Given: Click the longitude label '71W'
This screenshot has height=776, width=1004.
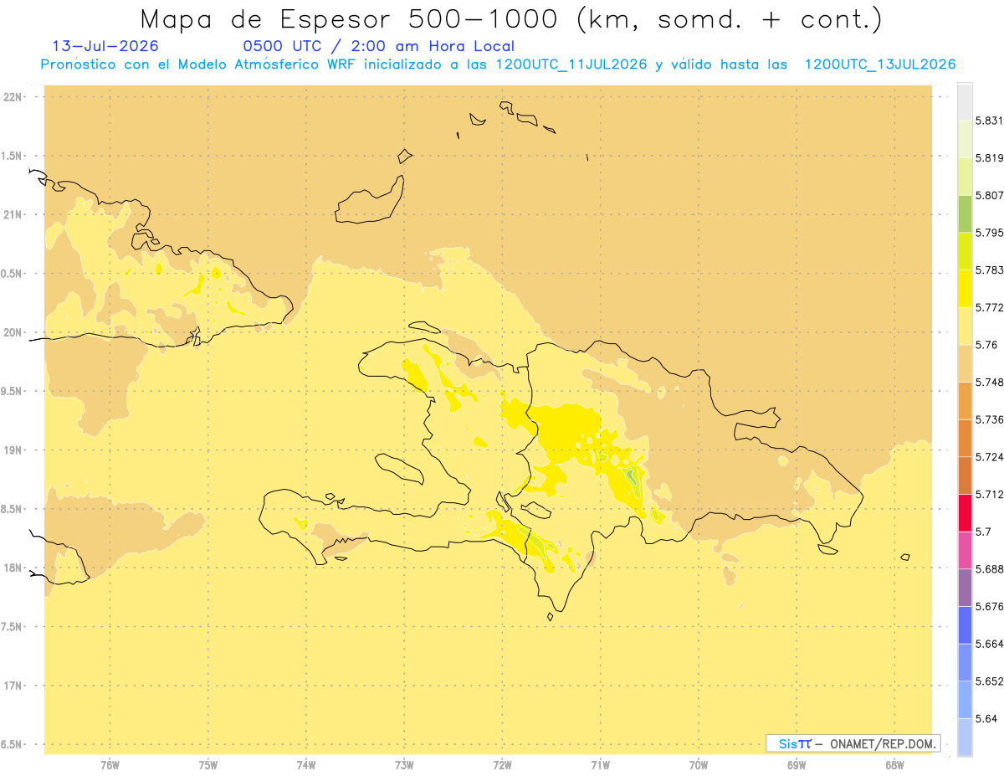Looking at the screenshot, I should pos(601,765).
